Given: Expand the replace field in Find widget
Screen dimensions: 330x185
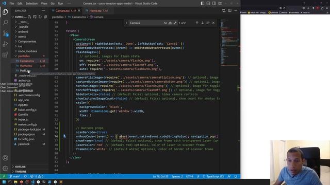Looking at the screenshot, I should point(126,23).
